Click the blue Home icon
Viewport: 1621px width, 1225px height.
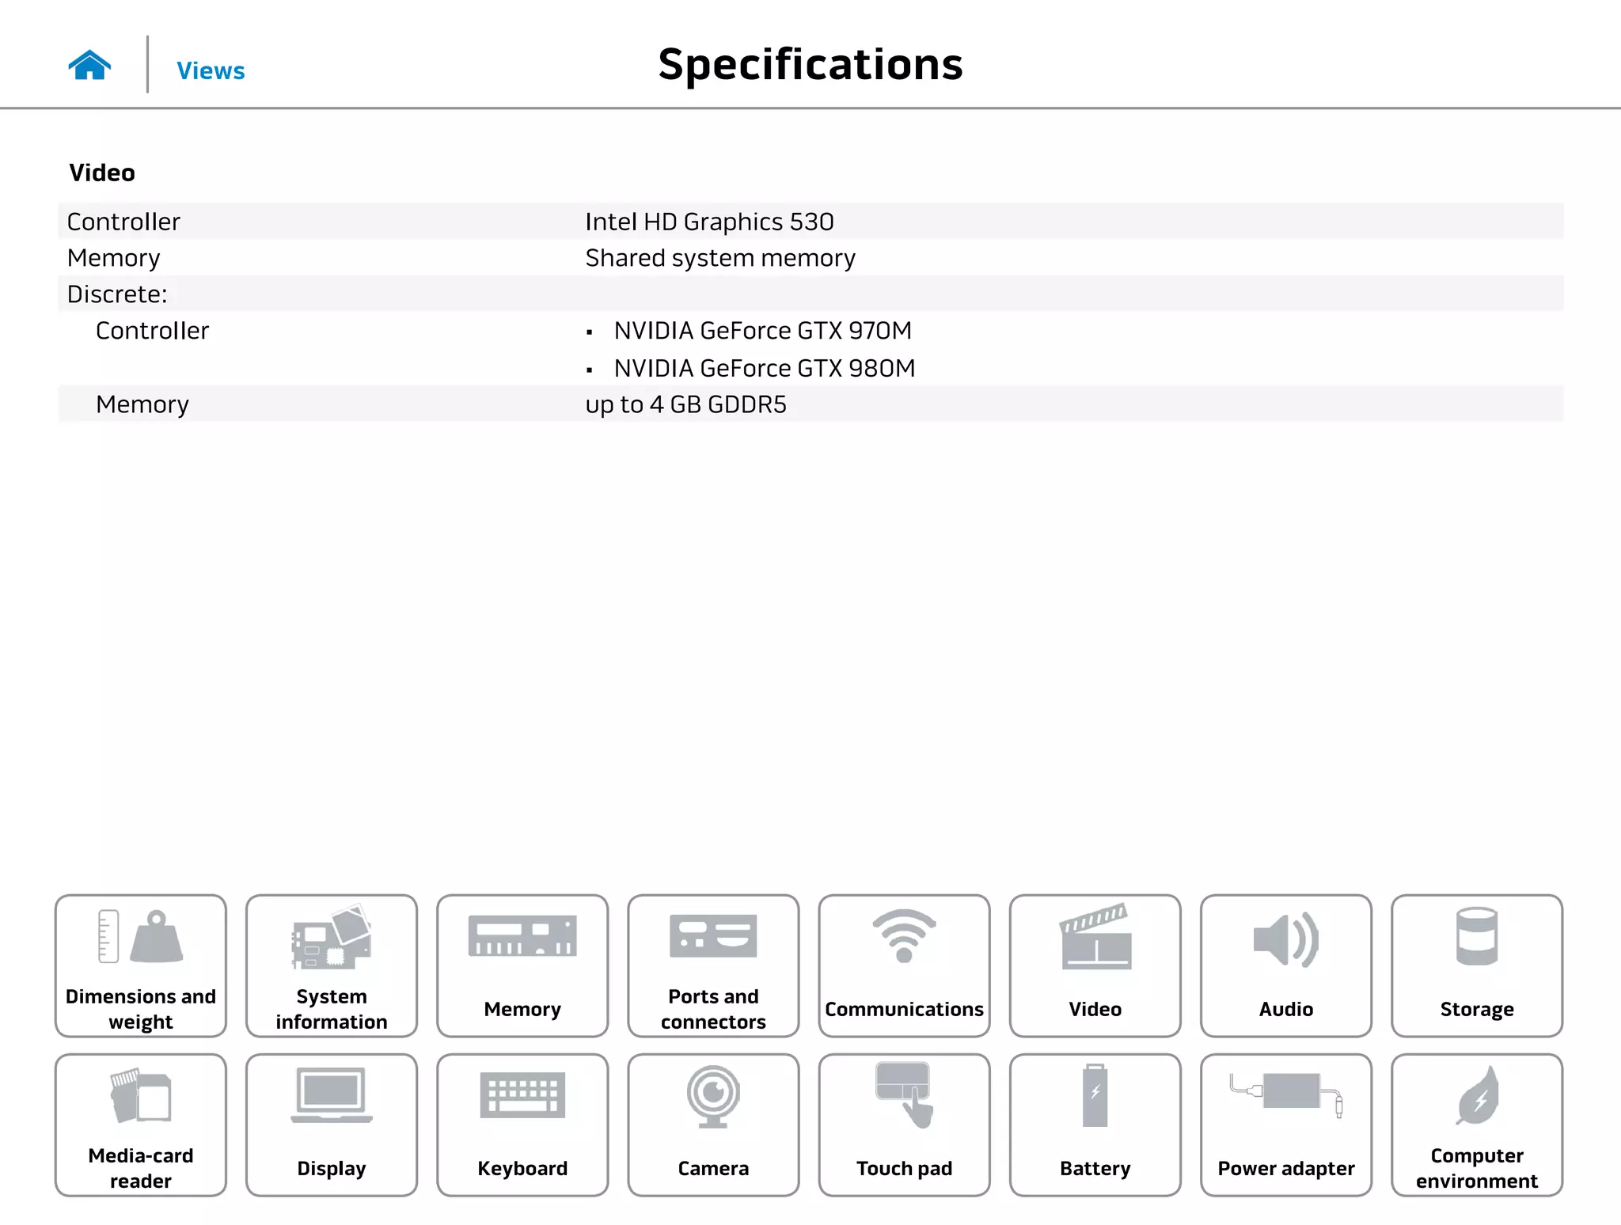[x=89, y=66]
